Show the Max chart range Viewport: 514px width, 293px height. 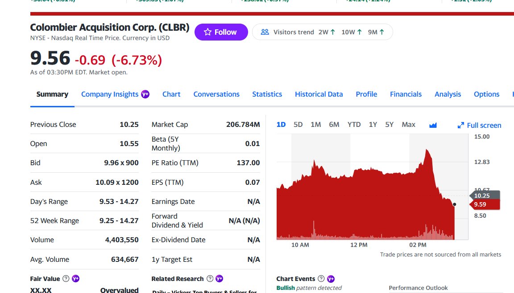click(x=408, y=125)
